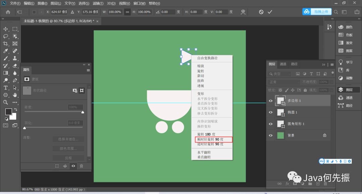Open the Layers panel flyout menu
Viewport: 362px width, 194px height.
[332, 64]
